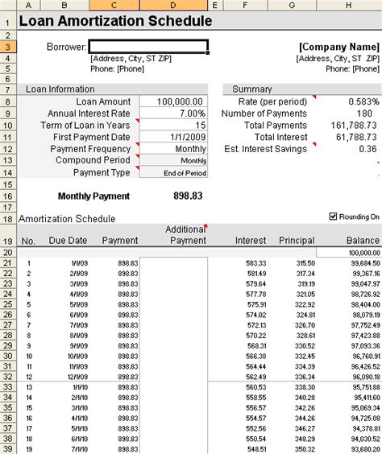Click the Total Interest value 61,788.73
This screenshot has width=382, height=454.
click(x=356, y=137)
